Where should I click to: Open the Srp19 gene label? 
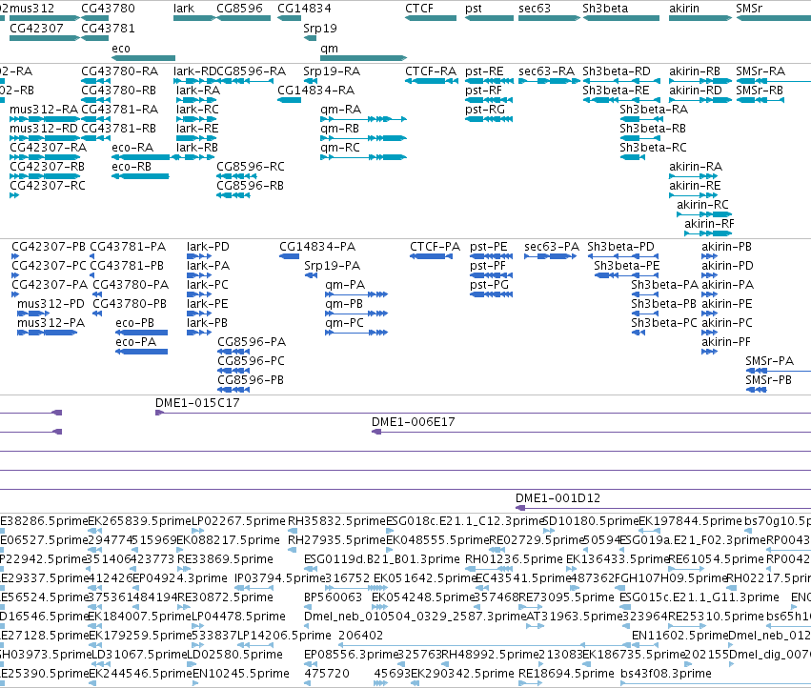coord(319,29)
